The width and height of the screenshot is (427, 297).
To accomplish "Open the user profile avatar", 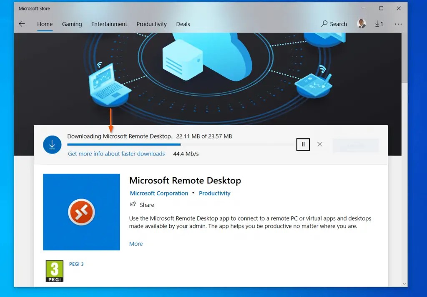I will (x=362, y=24).
